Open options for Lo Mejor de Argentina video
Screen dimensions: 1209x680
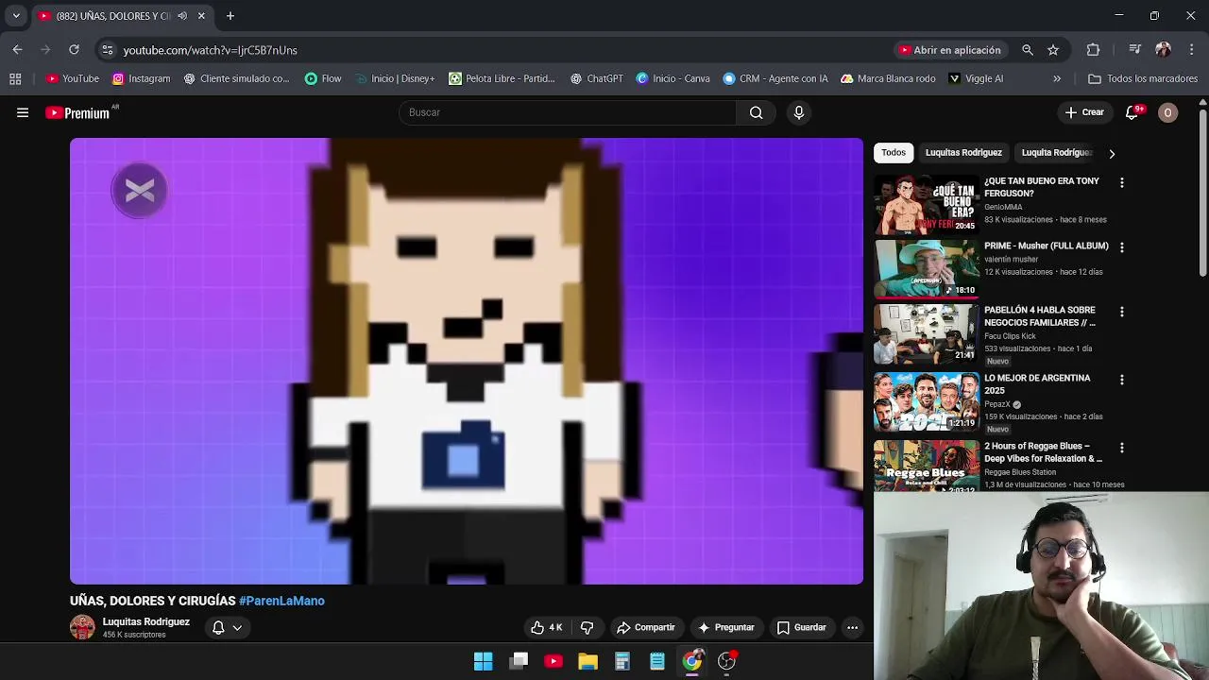click(1121, 380)
